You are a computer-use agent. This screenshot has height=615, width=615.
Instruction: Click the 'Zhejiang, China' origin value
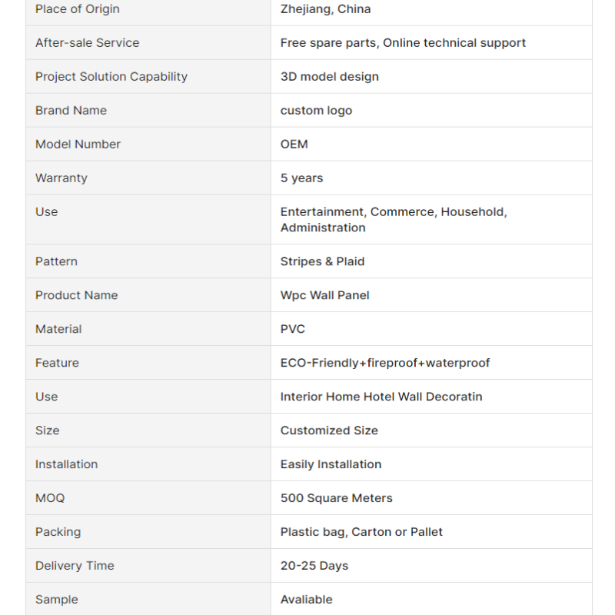pos(325,9)
